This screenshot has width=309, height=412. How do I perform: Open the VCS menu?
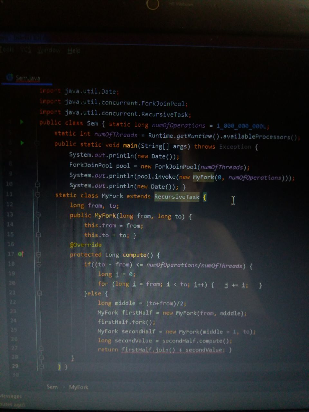click(26, 50)
